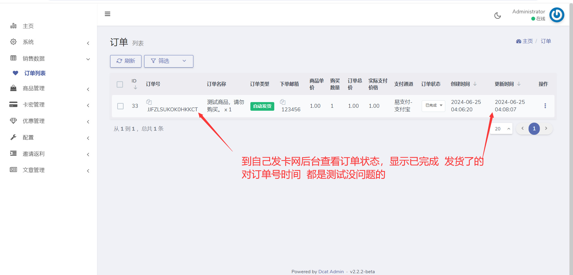573x275 pixels.
Task: Follow the 主页 breadcrumb link
Action: tap(527, 41)
